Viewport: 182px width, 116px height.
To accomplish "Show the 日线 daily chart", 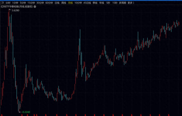I will click(x=57, y=3).
